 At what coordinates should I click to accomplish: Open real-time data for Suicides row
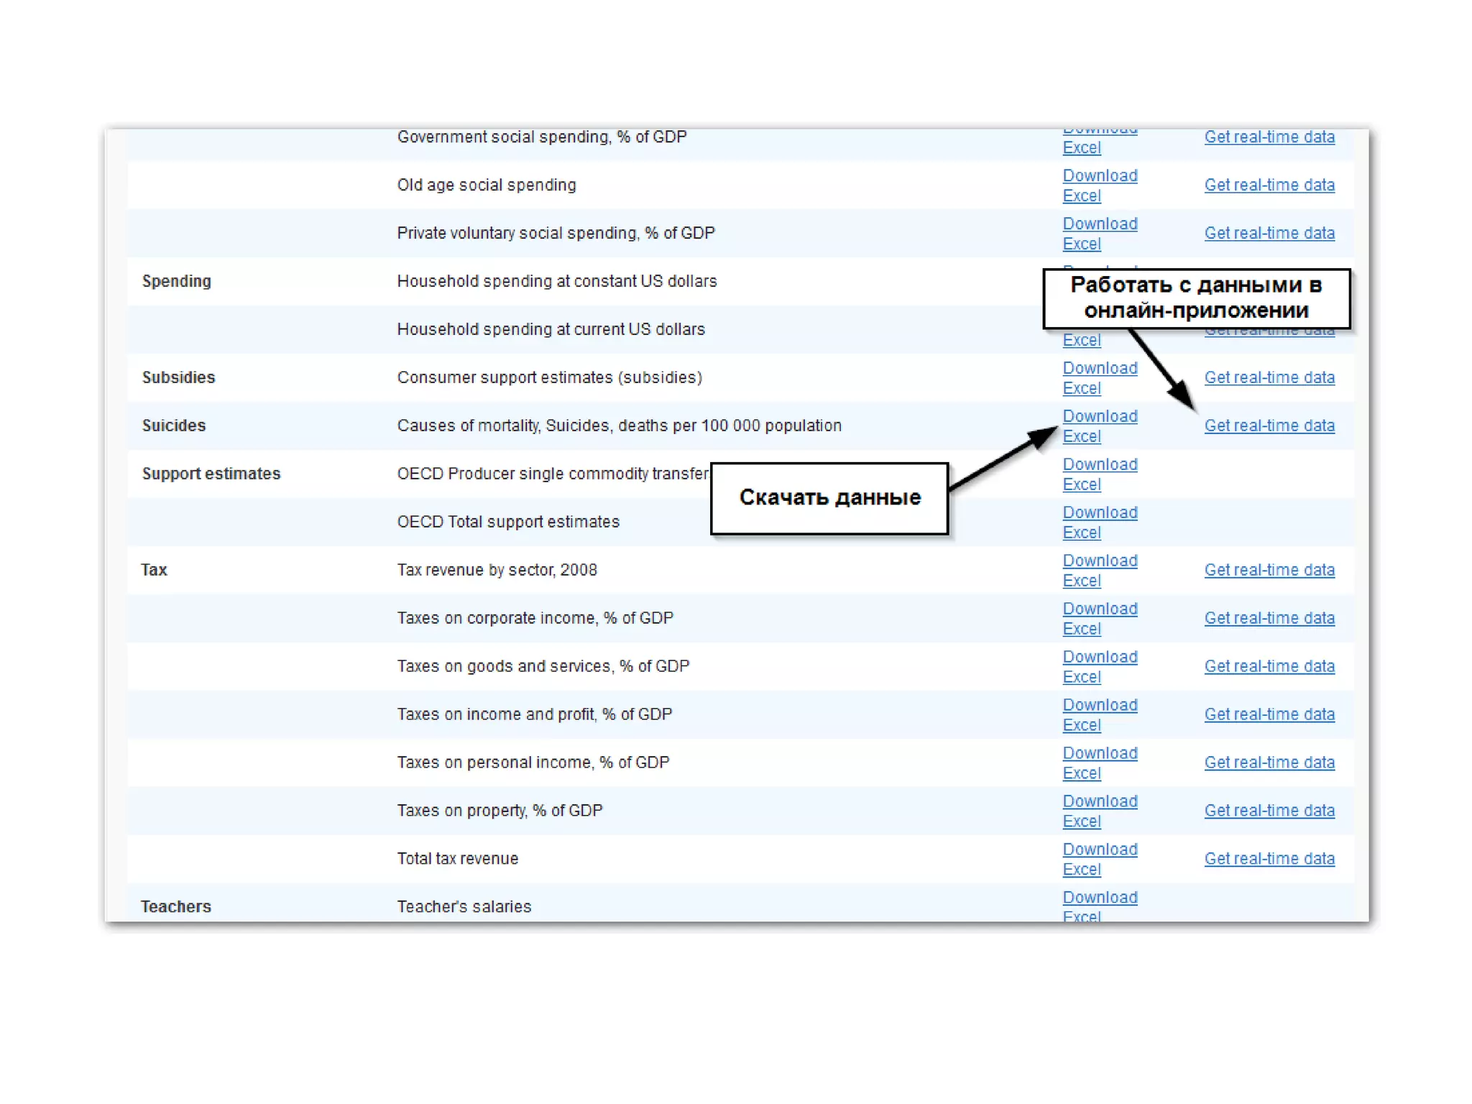1269,426
